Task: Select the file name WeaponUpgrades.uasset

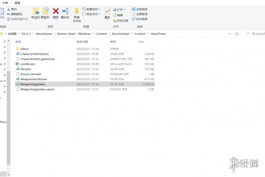Action: (37, 89)
